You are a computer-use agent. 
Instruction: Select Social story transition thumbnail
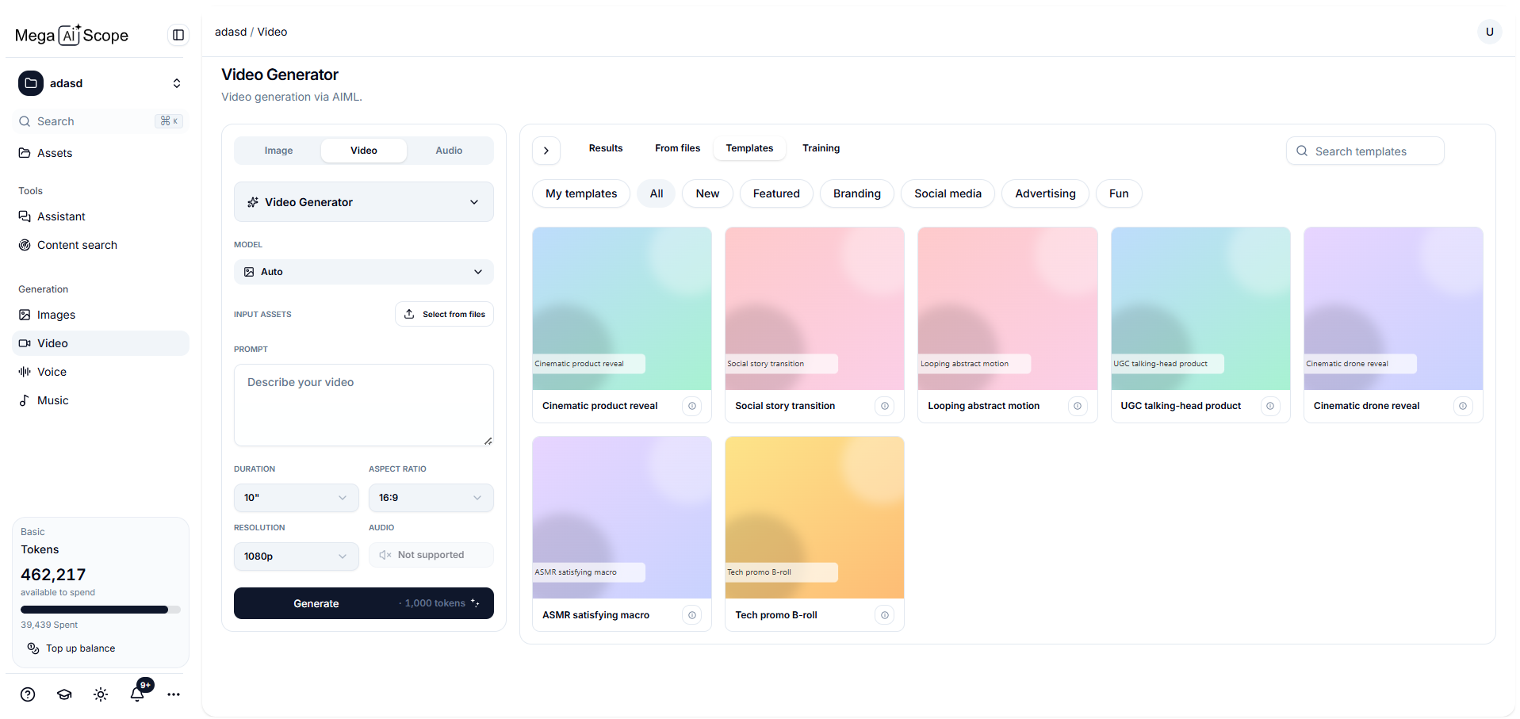pyautogui.click(x=815, y=308)
